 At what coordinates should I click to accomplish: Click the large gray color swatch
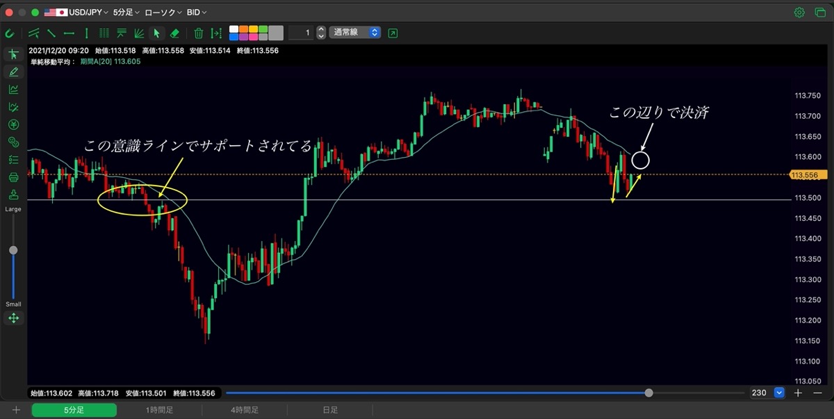click(x=276, y=33)
